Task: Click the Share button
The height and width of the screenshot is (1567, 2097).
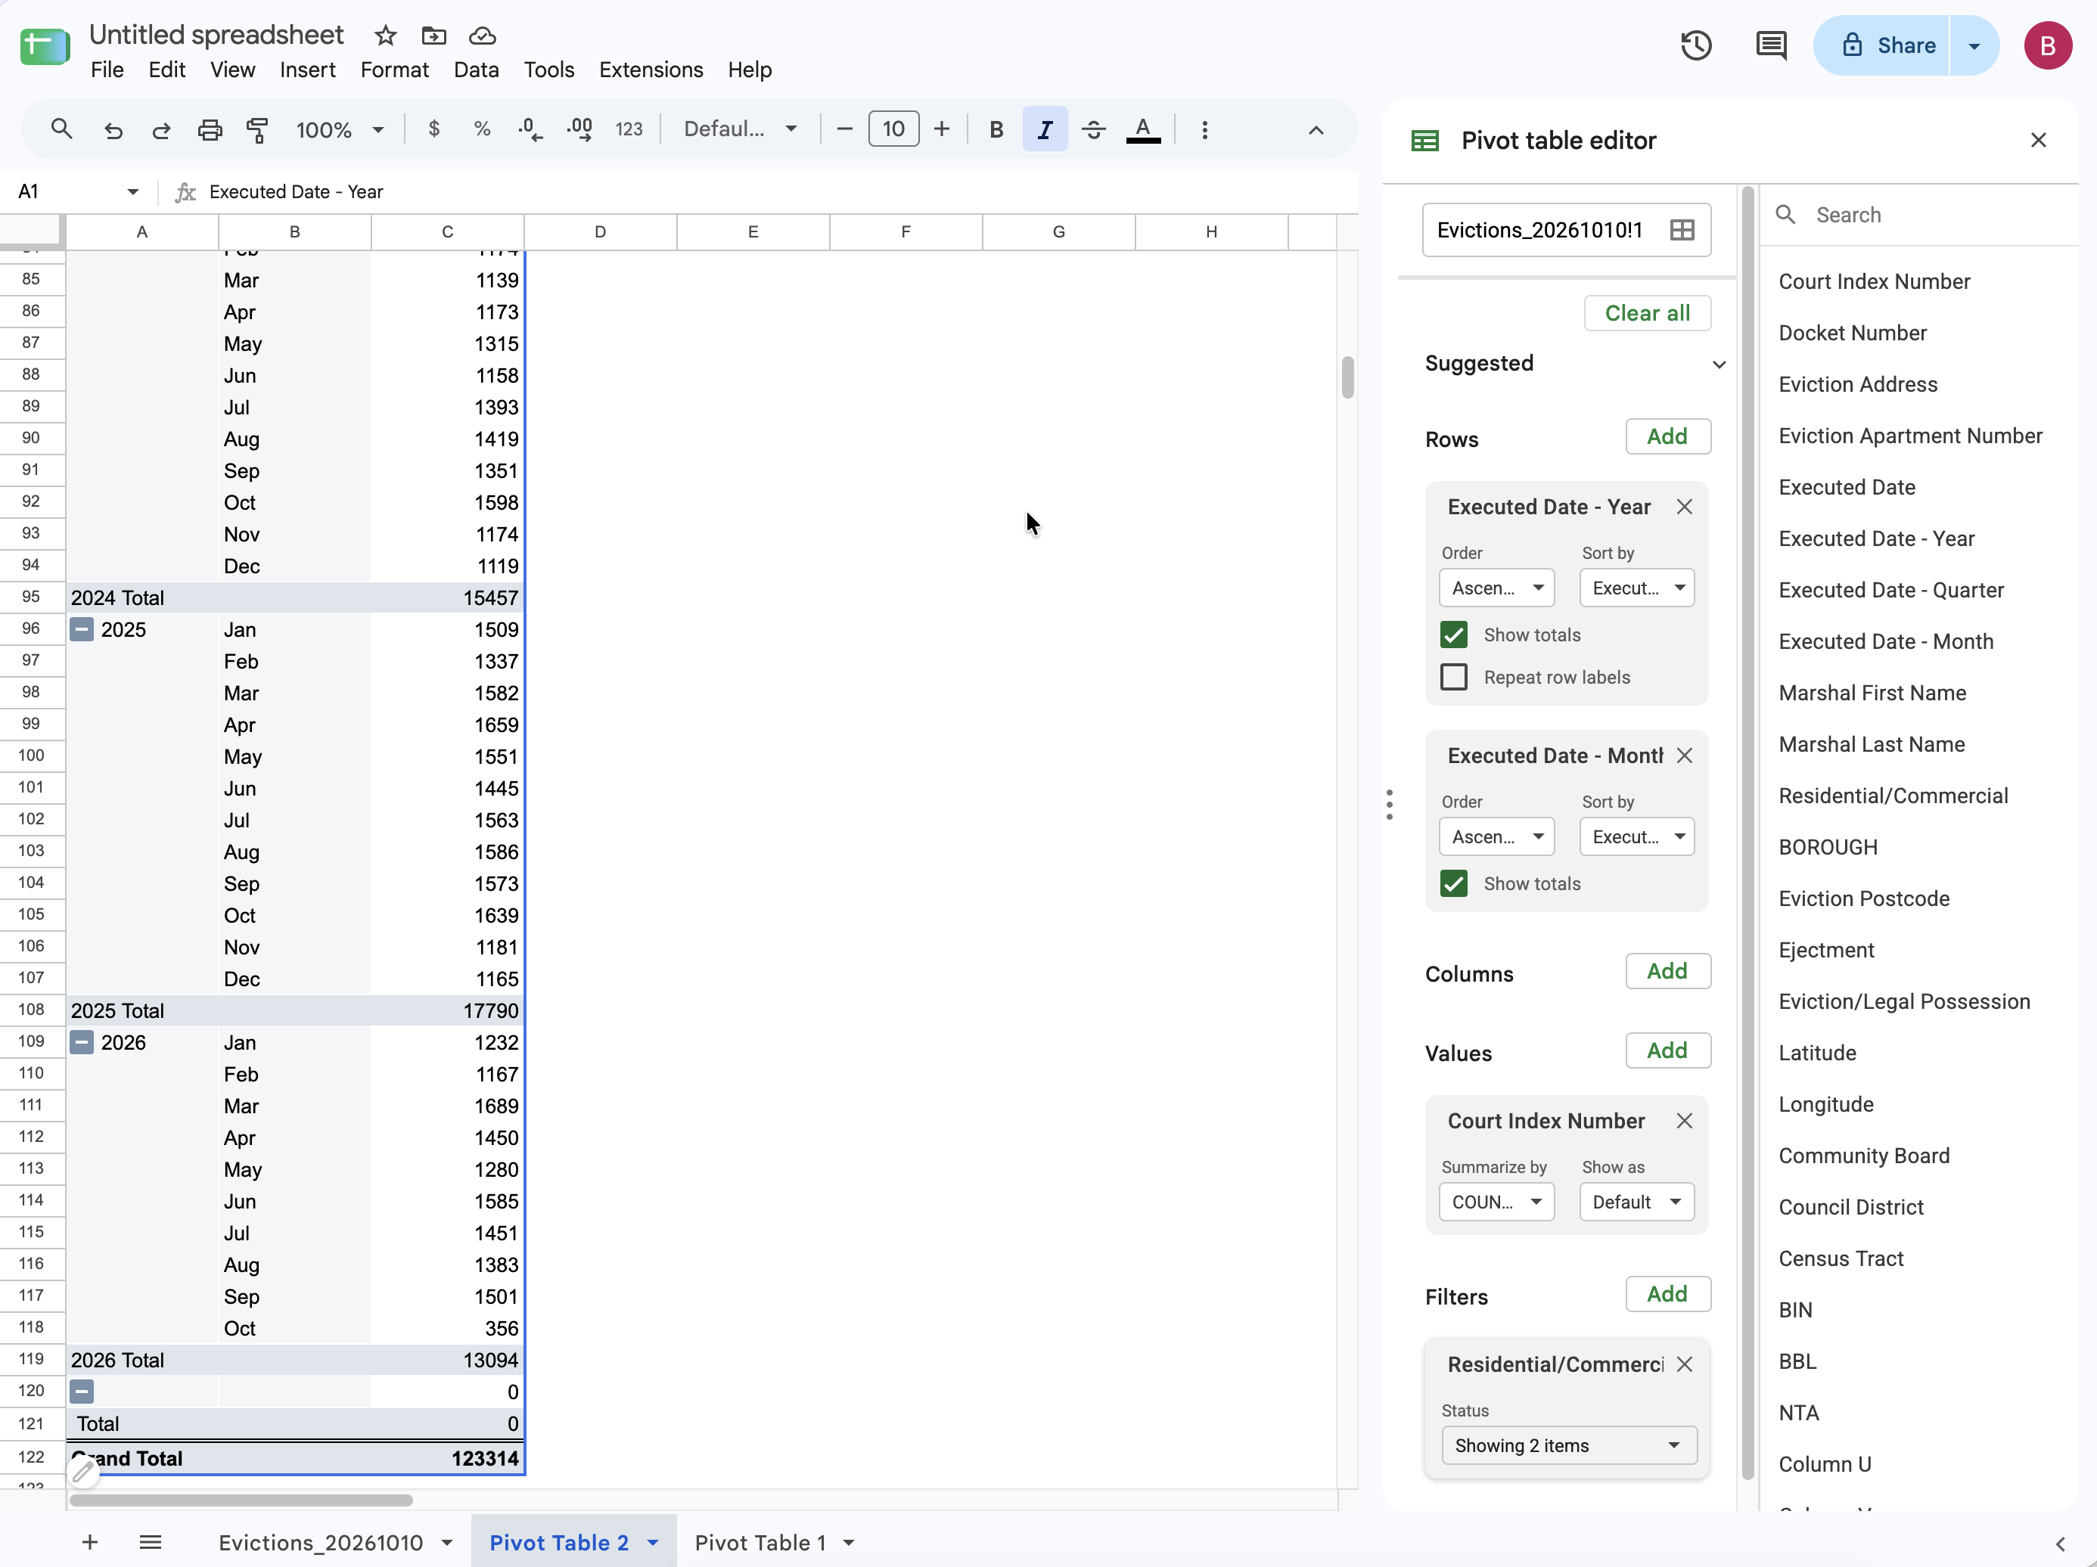Action: tap(1883, 45)
